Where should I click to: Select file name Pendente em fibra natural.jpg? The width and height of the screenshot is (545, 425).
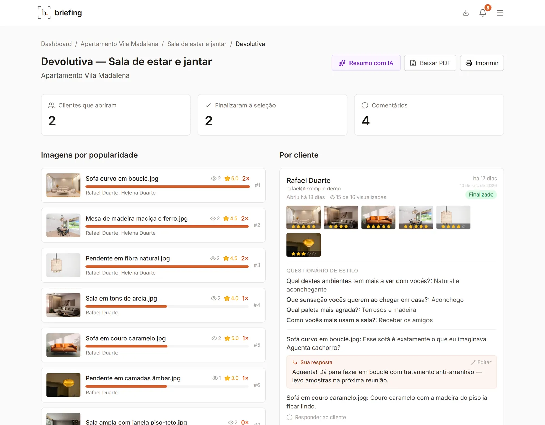pyautogui.click(x=128, y=258)
